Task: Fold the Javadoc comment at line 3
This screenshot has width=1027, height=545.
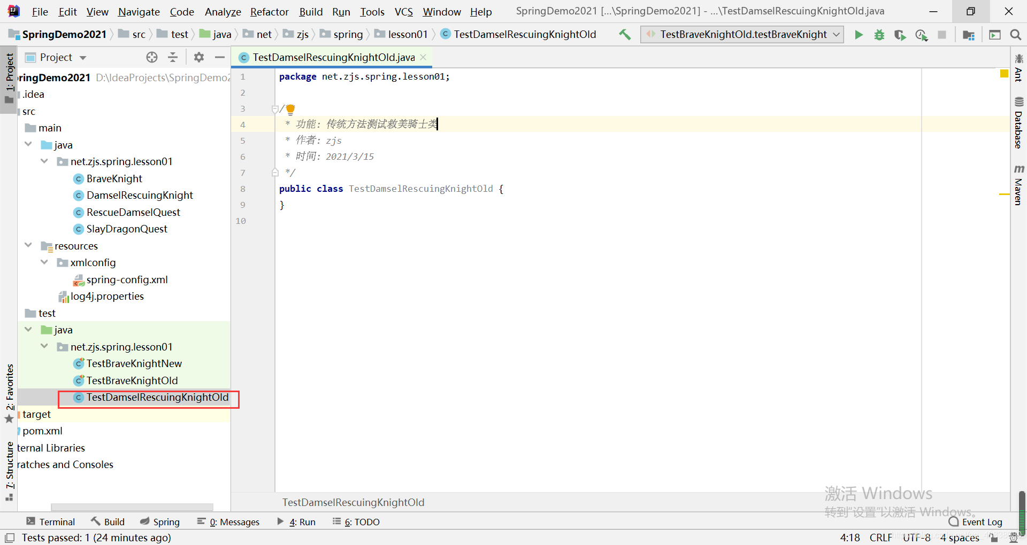Action: point(275,109)
